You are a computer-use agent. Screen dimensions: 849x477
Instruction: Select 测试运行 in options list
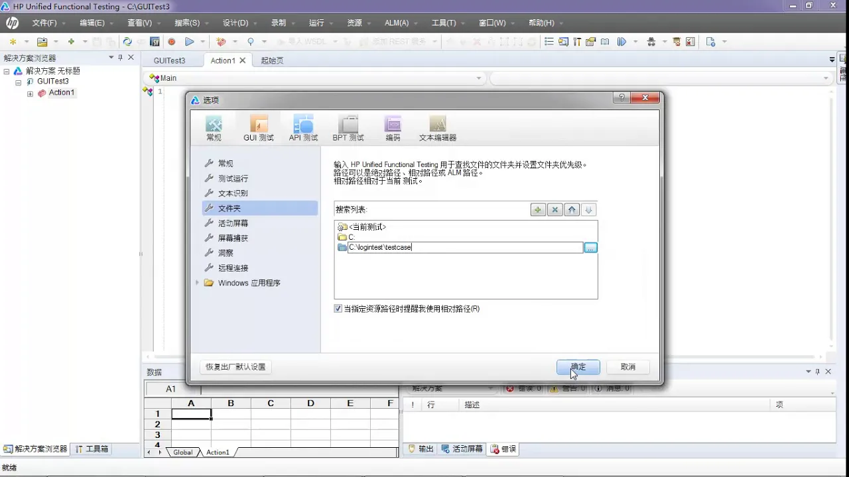pyautogui.click(x=233, y=178)
